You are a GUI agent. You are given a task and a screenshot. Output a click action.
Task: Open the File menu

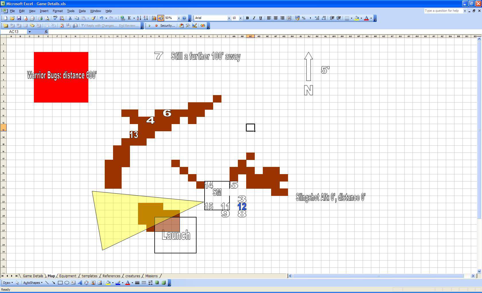point(12,11)
